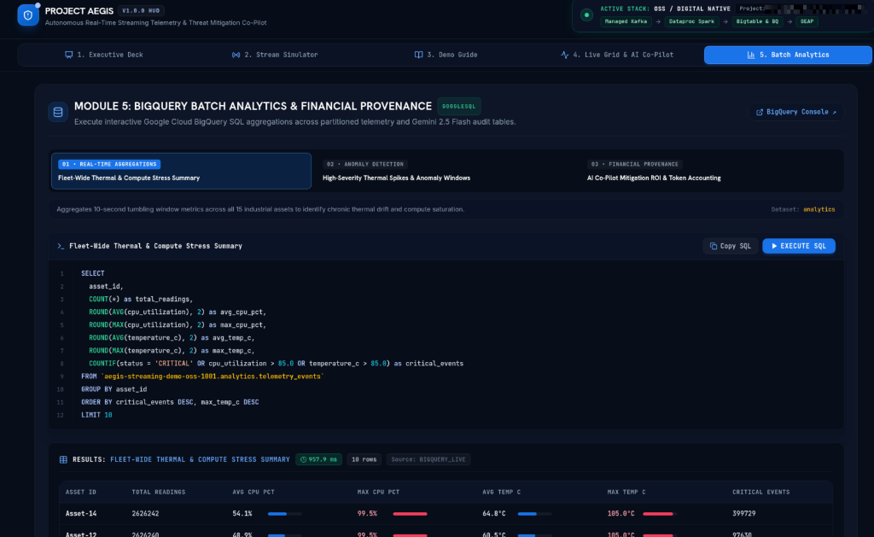Click the CRITICAL EVENTS column header
Screen dimensions: 874x537
coord(760,493)
